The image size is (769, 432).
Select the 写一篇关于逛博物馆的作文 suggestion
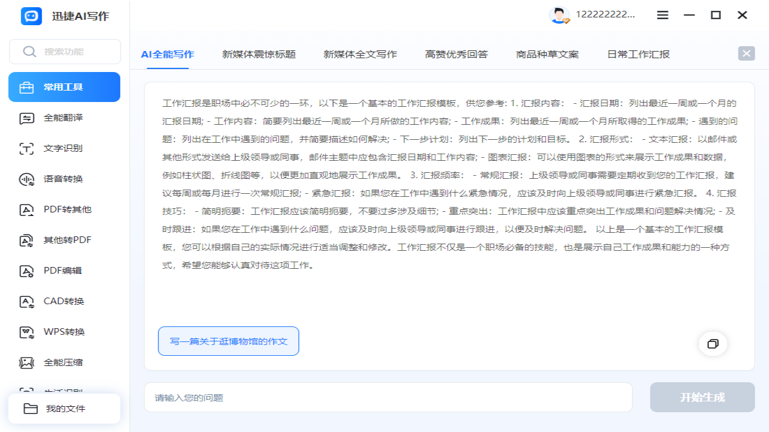[228, 341]
